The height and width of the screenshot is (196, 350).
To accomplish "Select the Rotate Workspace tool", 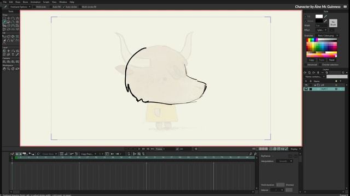I will tap(13, 69).
